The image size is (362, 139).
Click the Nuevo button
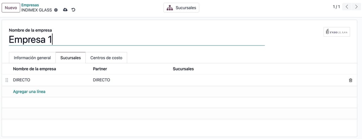pyautogui.click(x=11, y=8)
